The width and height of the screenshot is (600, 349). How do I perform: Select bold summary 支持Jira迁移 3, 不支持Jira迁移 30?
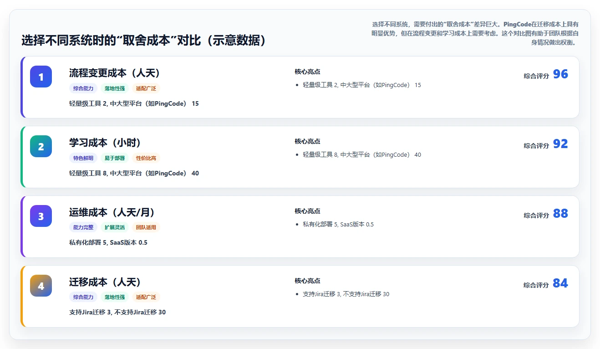(117, 312)
